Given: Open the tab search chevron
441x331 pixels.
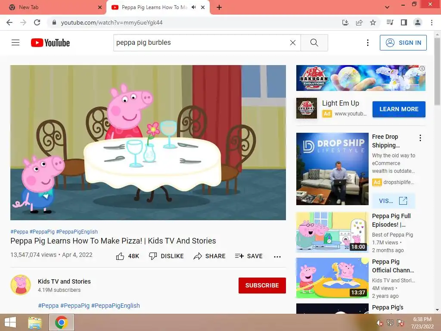Looking at the screenshot, I should (x=387, y=7).
